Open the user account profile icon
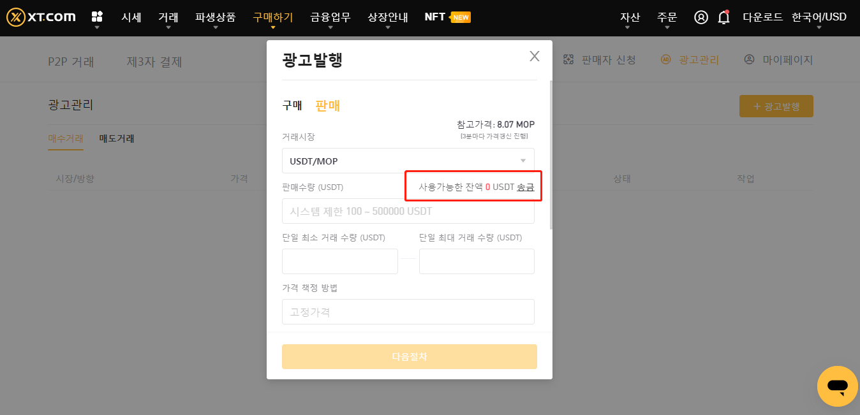 (701, 17)
